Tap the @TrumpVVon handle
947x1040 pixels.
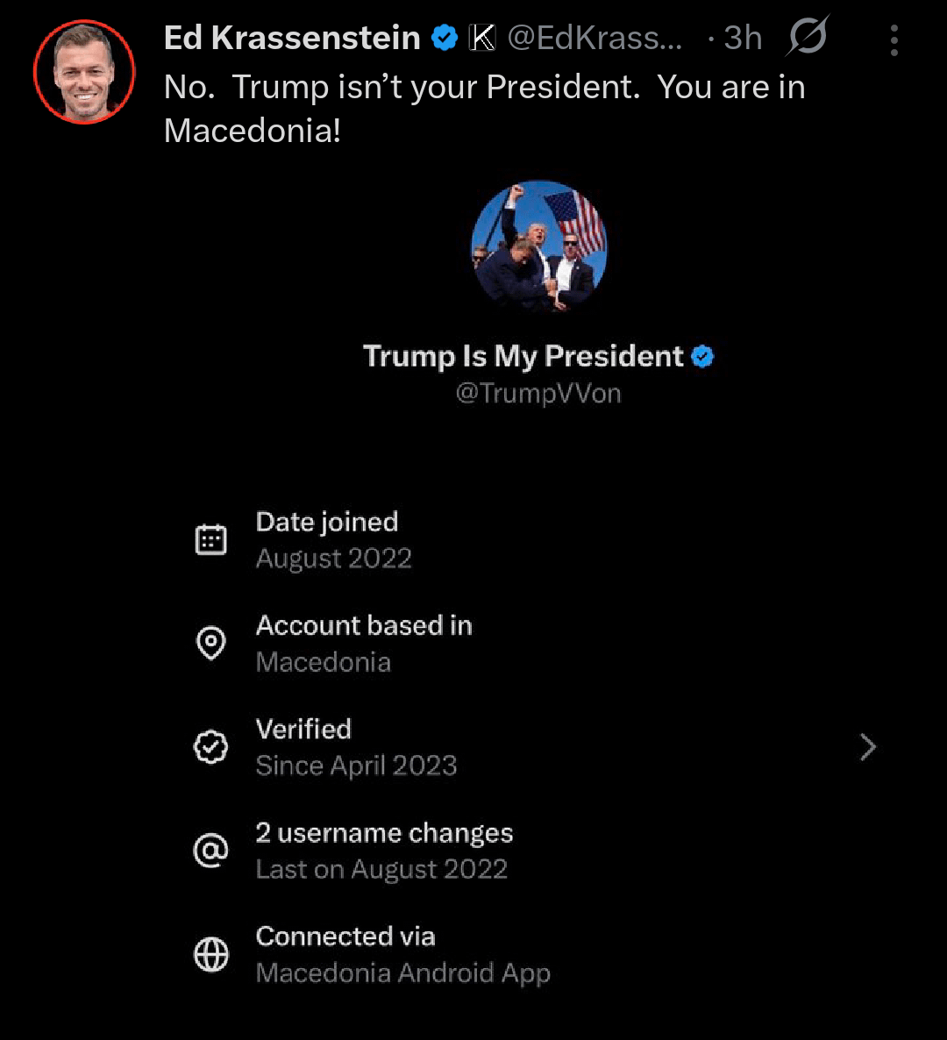click(538, 394)
